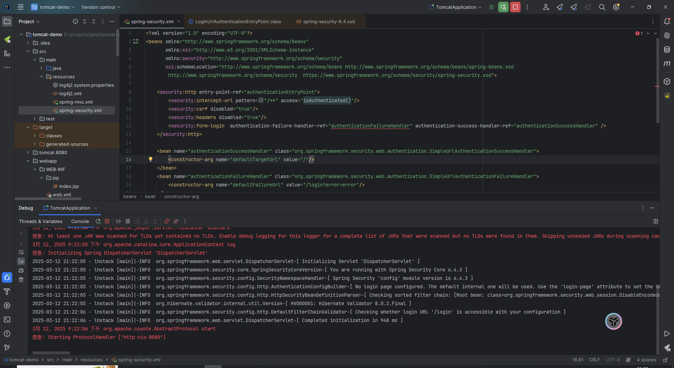Toggle soft-wrap in the console
Viewport: 674px width, 368px height.
click(x=21, y=252)
